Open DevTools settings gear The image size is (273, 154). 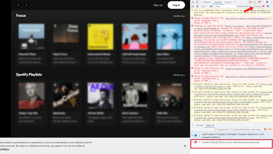(x=267, y=2)
